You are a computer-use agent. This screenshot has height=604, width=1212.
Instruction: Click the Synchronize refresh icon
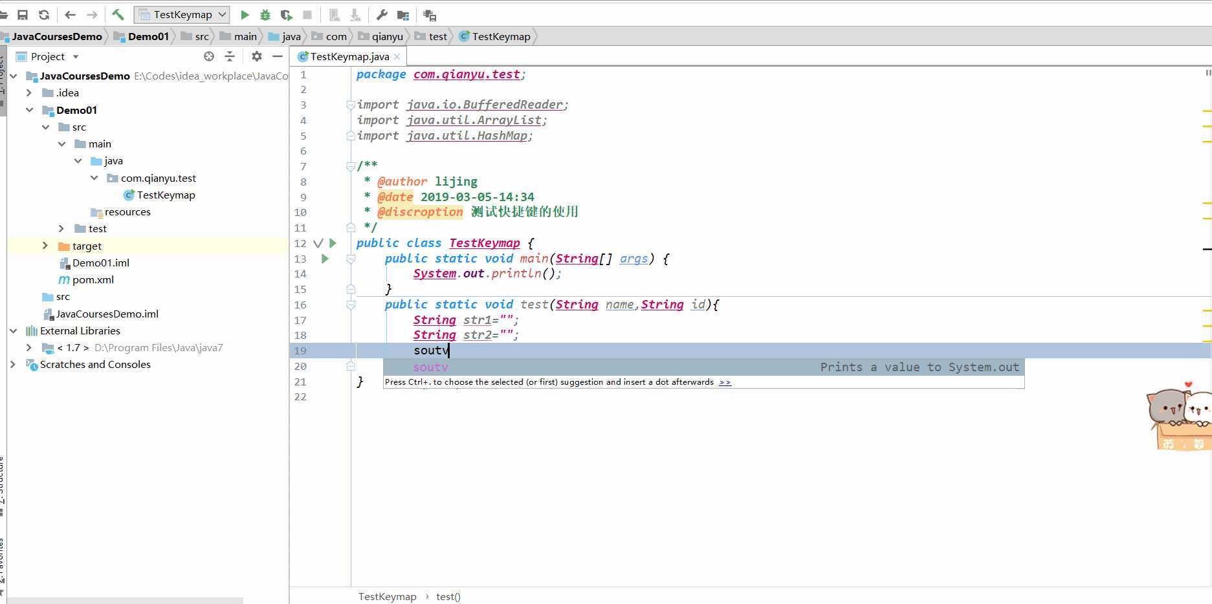coord(44,14)
